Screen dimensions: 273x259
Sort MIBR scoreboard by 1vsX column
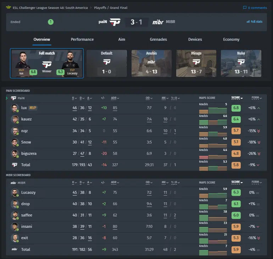click(x=175, y=182)
